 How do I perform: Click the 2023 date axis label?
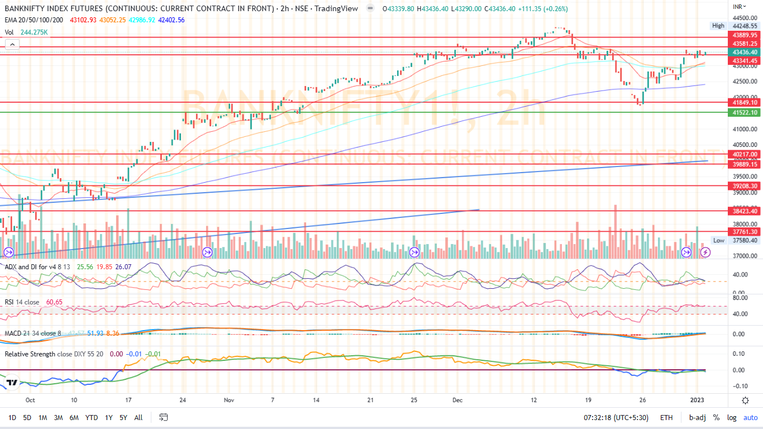coord(696,401)
